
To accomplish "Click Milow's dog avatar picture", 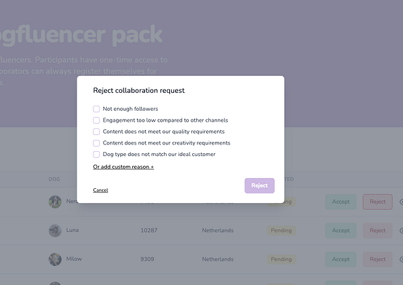I will (x=55, y=259).
